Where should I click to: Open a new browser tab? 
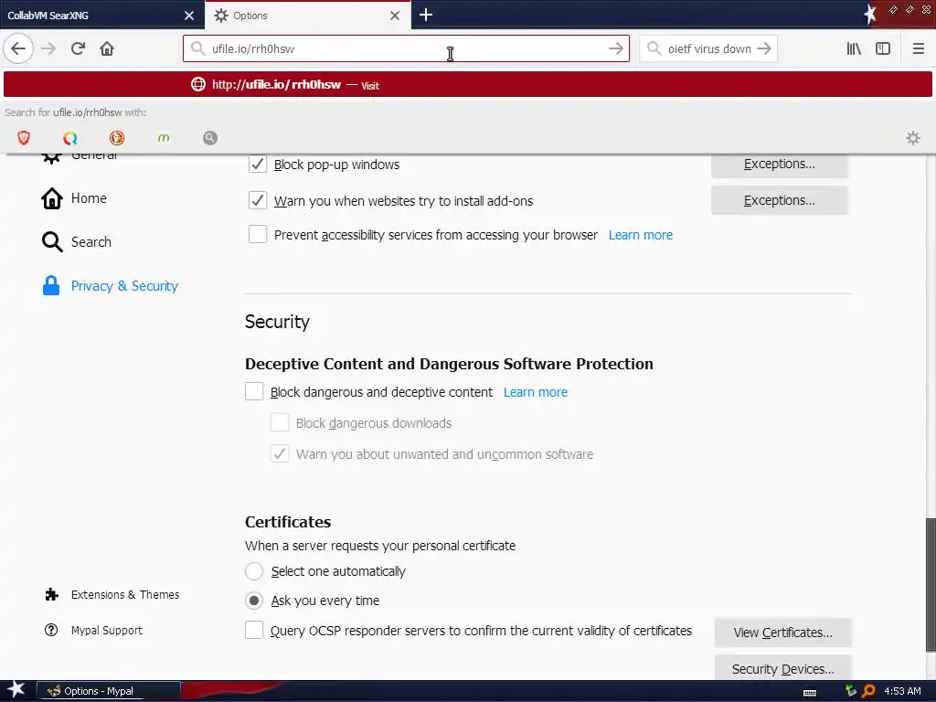point(426,15)
